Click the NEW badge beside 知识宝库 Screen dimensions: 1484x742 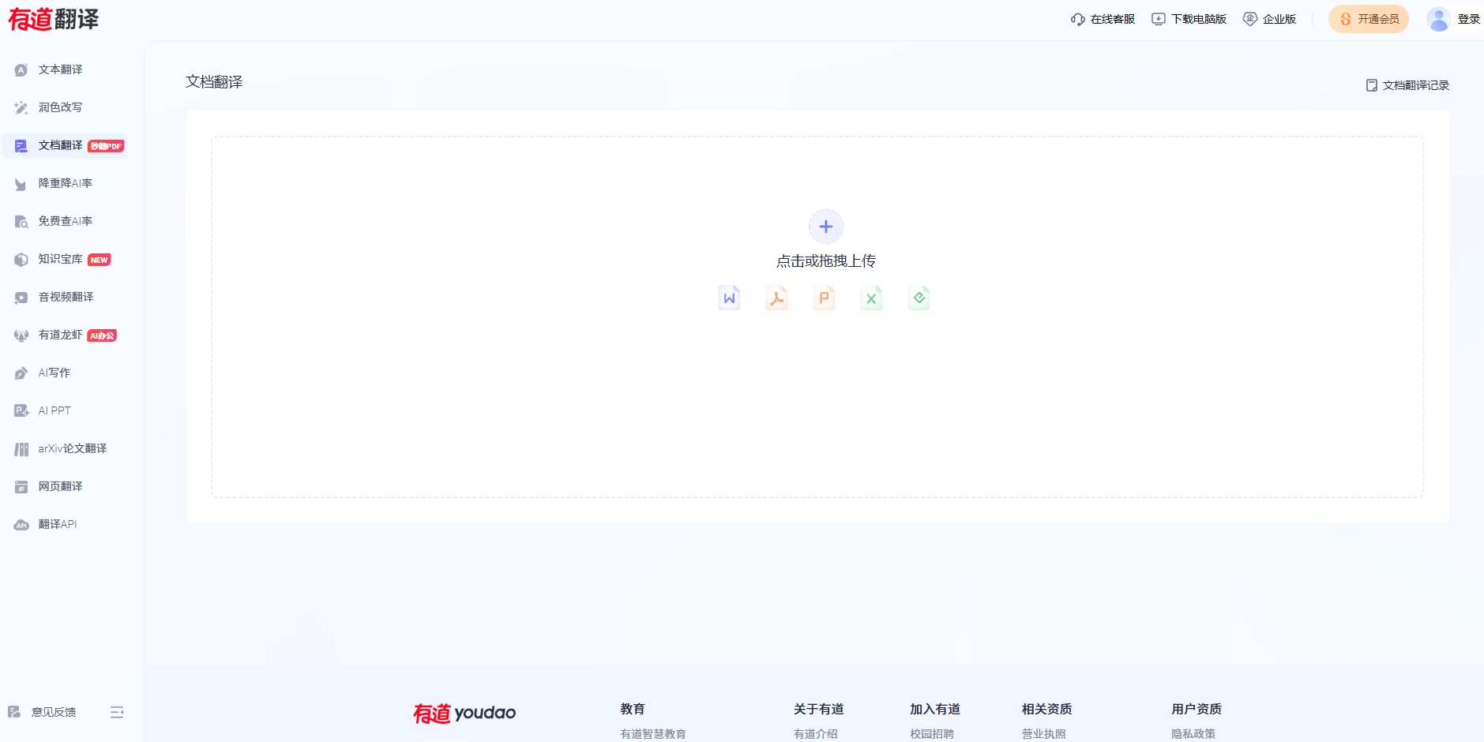tap(100, 260)
